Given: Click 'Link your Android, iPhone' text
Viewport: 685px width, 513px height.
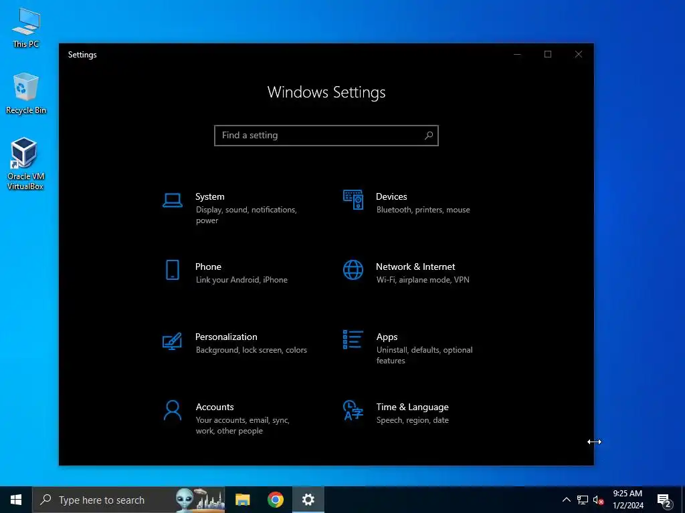Looking at the screenshot, I should click(x=241, y=280).
